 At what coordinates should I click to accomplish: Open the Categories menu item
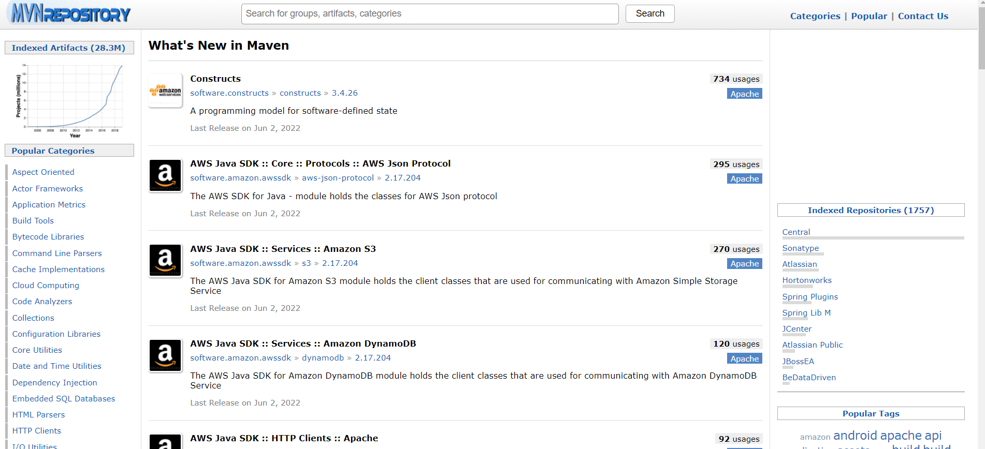pos(815,16)
